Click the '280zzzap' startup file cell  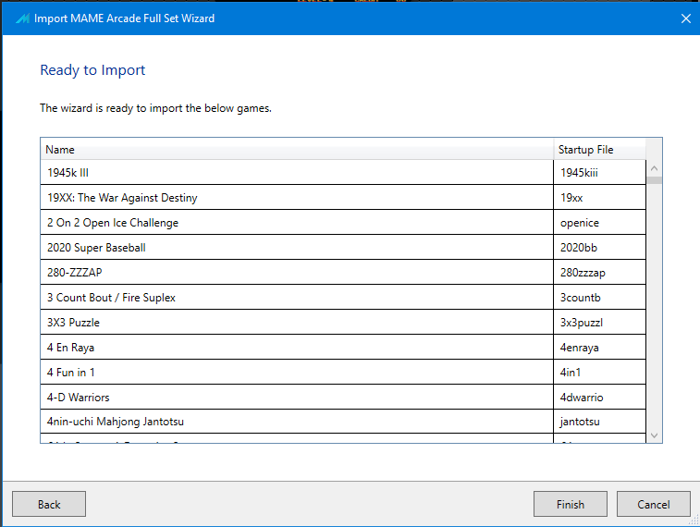point(599,273)
